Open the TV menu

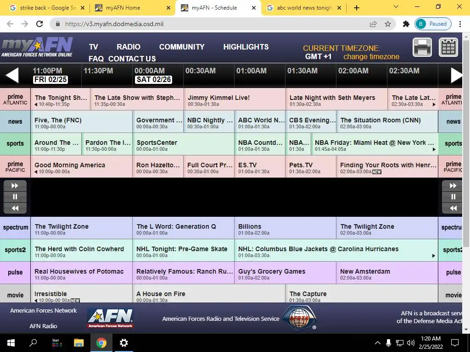click(x=94, y=47)
